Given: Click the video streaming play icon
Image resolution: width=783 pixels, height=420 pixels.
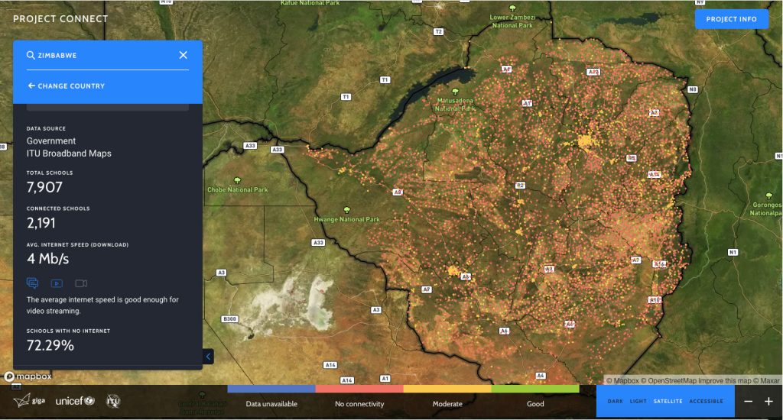Looking at the screenshot, I should point(57,283).
